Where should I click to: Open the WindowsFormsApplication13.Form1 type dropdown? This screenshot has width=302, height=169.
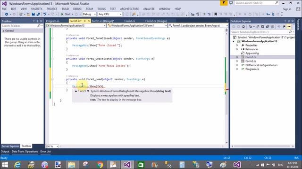pyautogui.click(x=137, y=25)
